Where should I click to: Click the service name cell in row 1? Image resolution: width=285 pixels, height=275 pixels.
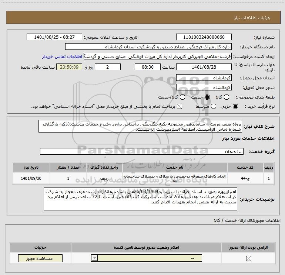(175, 178)
